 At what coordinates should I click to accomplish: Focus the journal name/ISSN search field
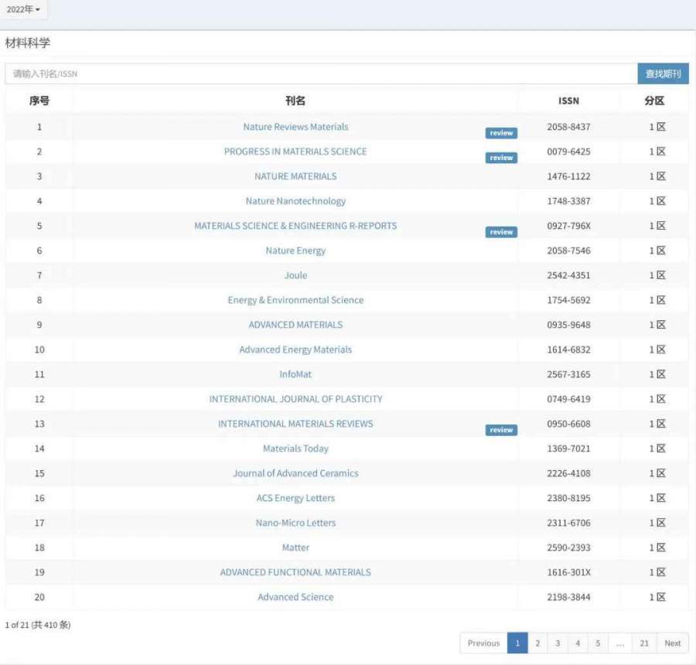tap(322, 73)
